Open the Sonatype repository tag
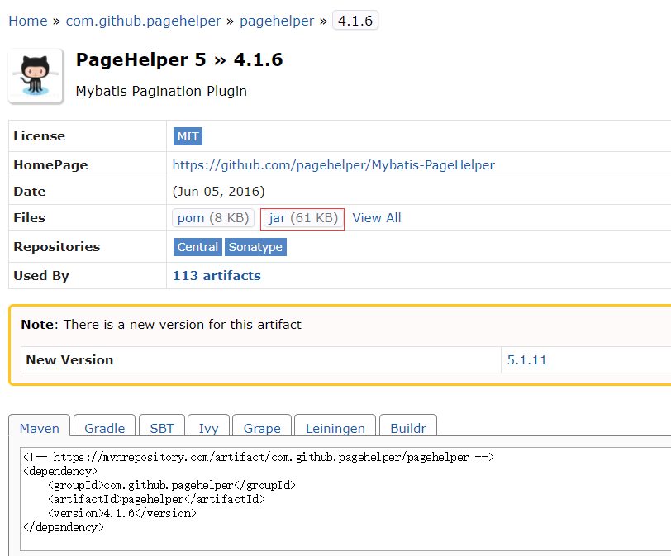 255,247
